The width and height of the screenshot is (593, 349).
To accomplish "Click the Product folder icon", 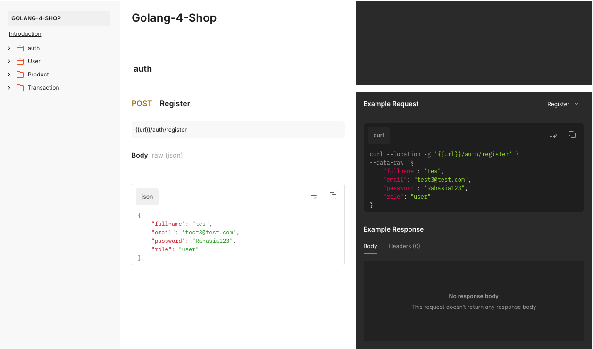I will point(20,75).
